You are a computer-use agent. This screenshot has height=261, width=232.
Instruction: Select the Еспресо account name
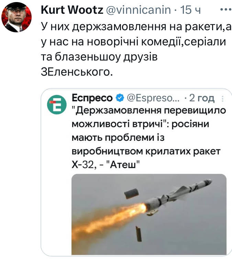coord(92,98)
